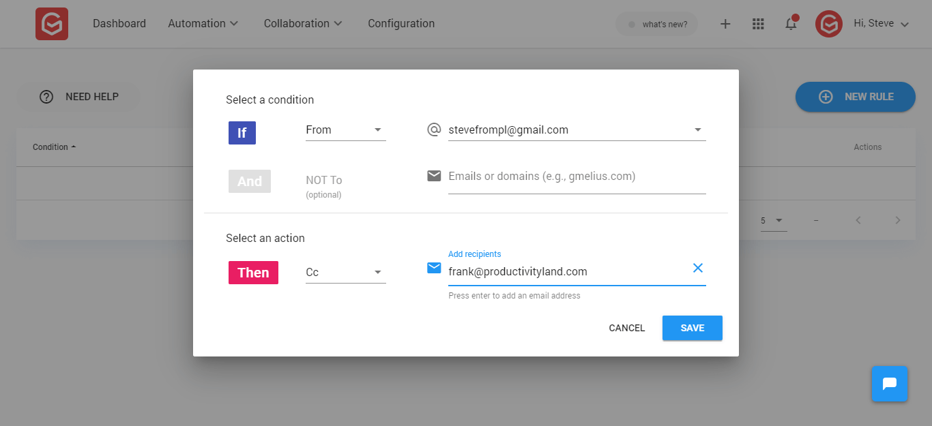Open the chat widget bubble
This screenshot has width=932, height=426.
click(889, 384)
